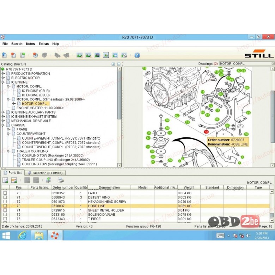
Task: Click the history clock toolbar icon
Action: click(35, 55)
